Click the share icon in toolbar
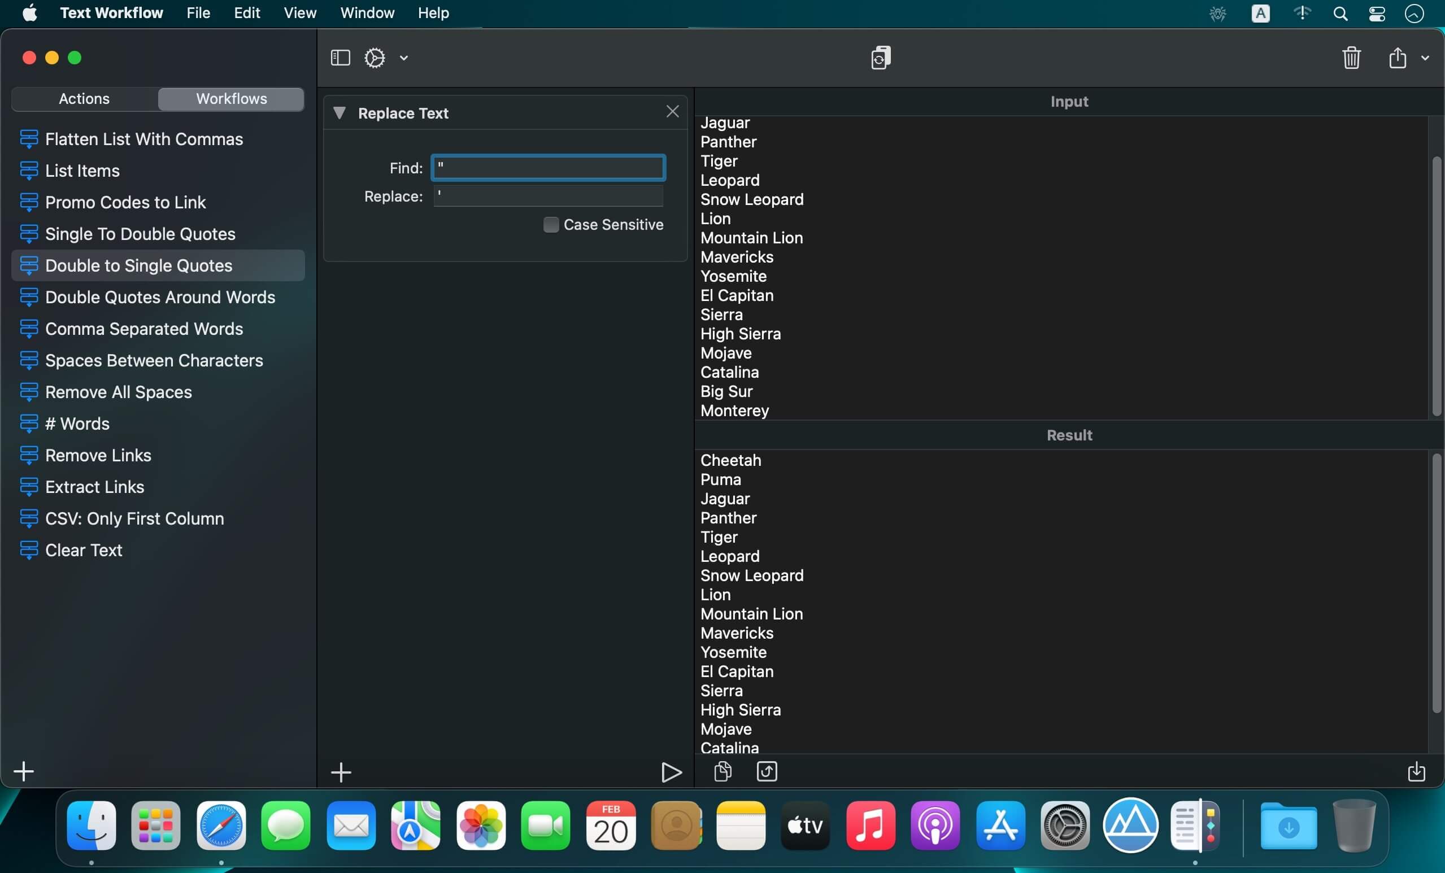The width and height of the screenshot is (1445, 873). [1397, 58]
